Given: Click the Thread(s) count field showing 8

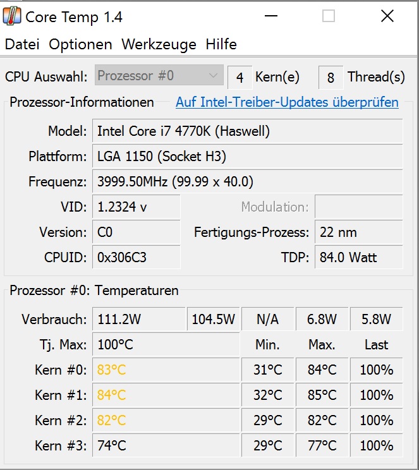Looking at the screenshot, I should click(x=331, y=77).
